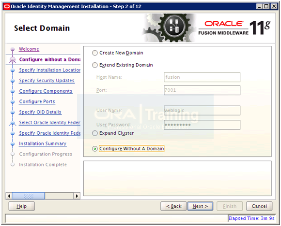Click the left arrow of the sidebar scrollbar
This screenshot has width=281, height=226.
pos(9,196)
